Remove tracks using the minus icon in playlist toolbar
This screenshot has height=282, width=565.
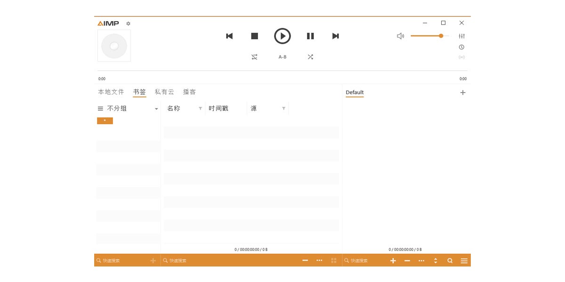[407, 260]
